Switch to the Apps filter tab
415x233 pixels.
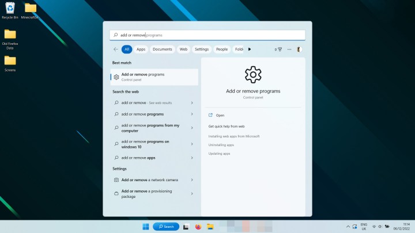point(141,49)
